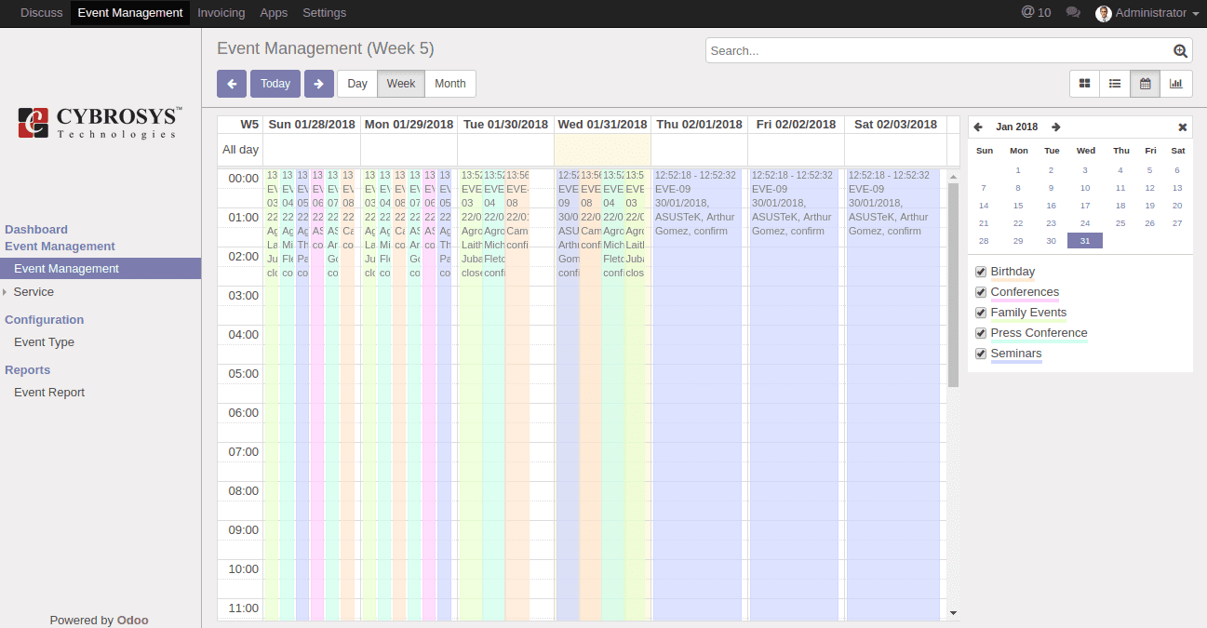Click the Cybrosys Technologies logo
The height and width of the screenshot is (628, 1207).
click(x=96, y=122)
